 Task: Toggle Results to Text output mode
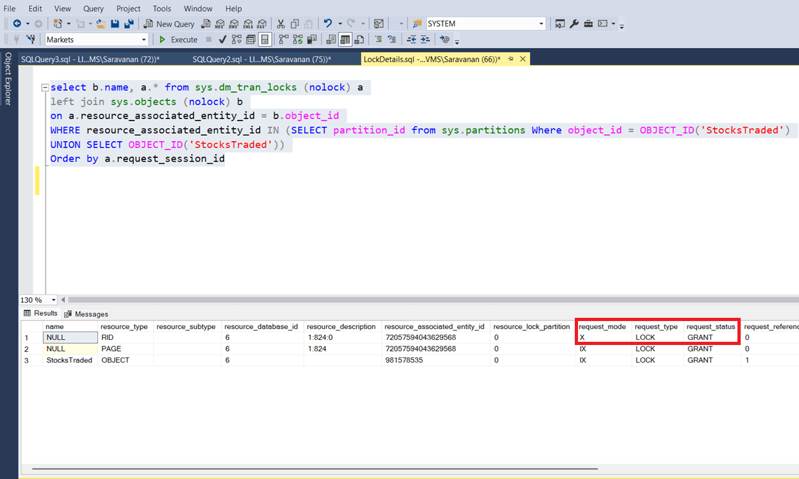[331, 39]
